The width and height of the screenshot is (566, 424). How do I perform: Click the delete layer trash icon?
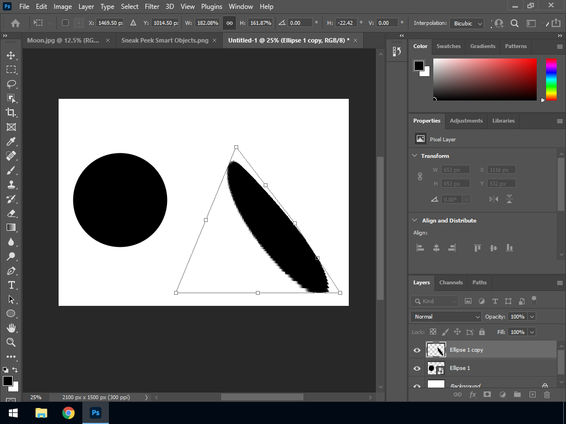click(x=547, y=395)
